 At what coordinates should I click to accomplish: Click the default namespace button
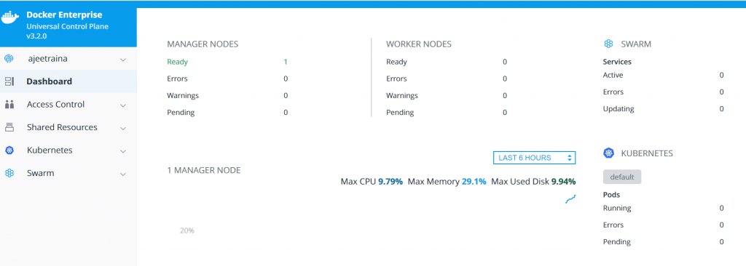click(622, 177)
